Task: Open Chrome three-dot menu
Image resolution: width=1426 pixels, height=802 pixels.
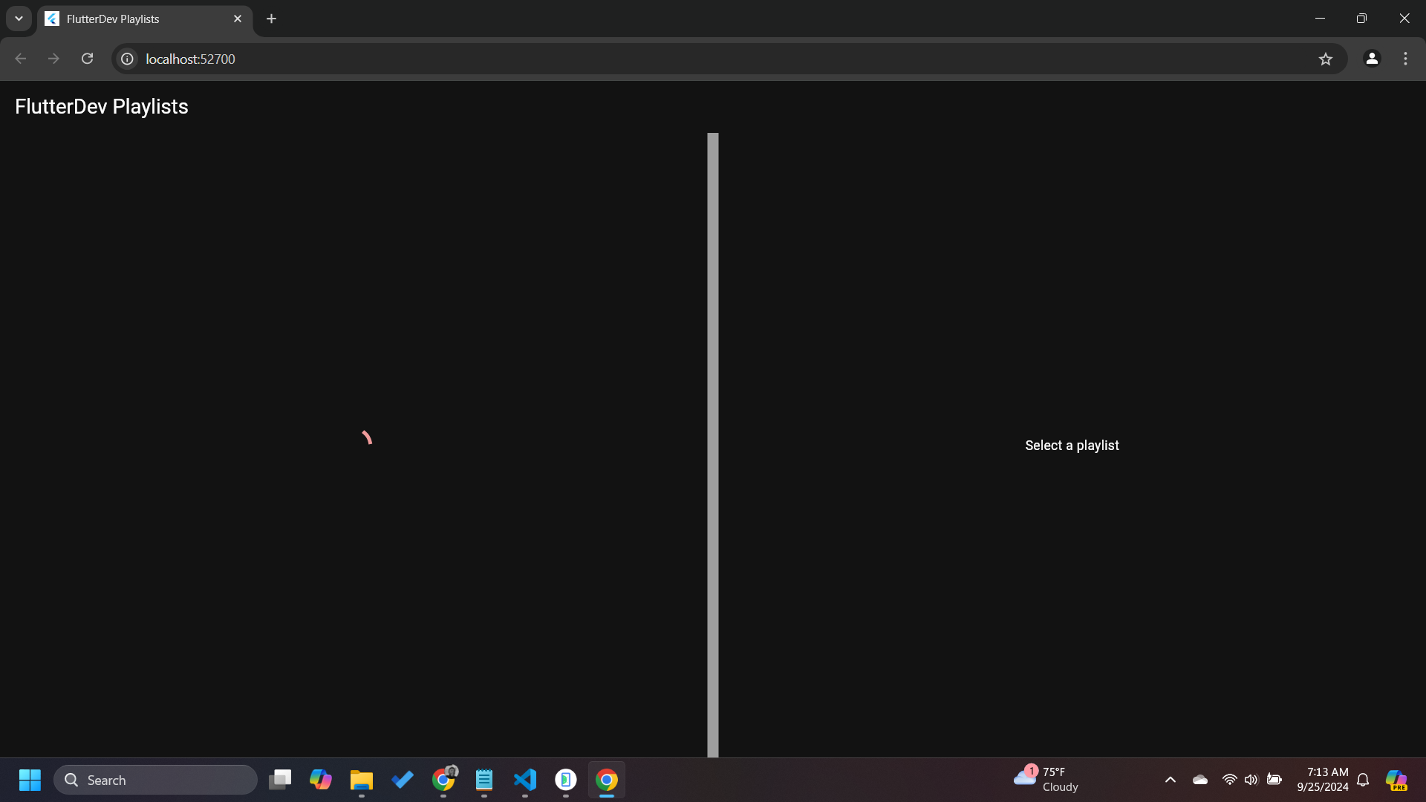Action: (1405, 59)
